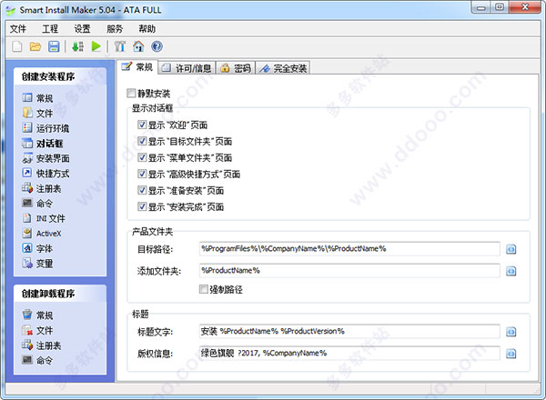Select 文件 under 创建卸载程序

tap(37, 330)
